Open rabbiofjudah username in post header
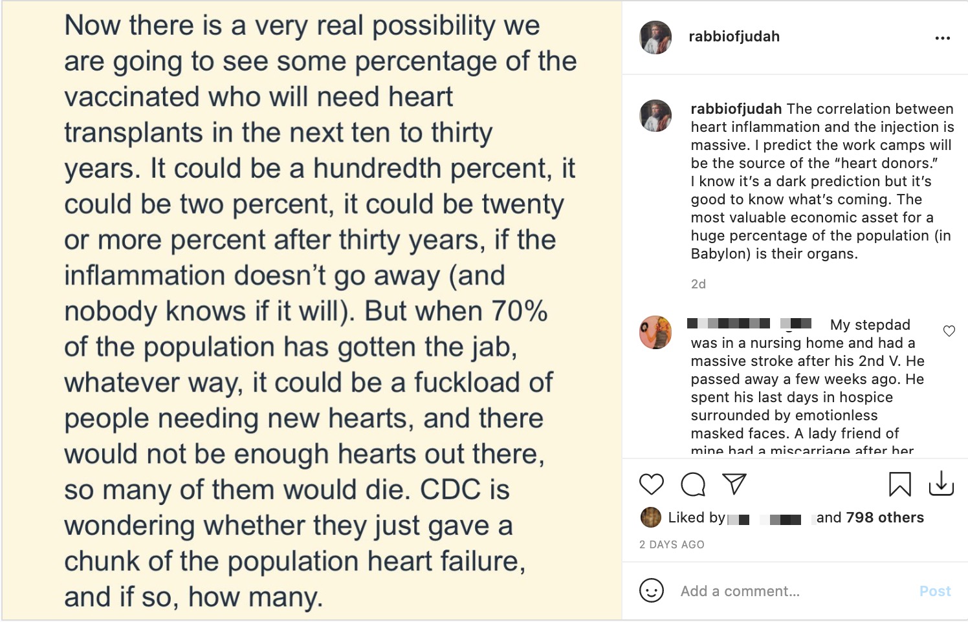The width and height of the screenshot is (968, 622). point(734,37)
